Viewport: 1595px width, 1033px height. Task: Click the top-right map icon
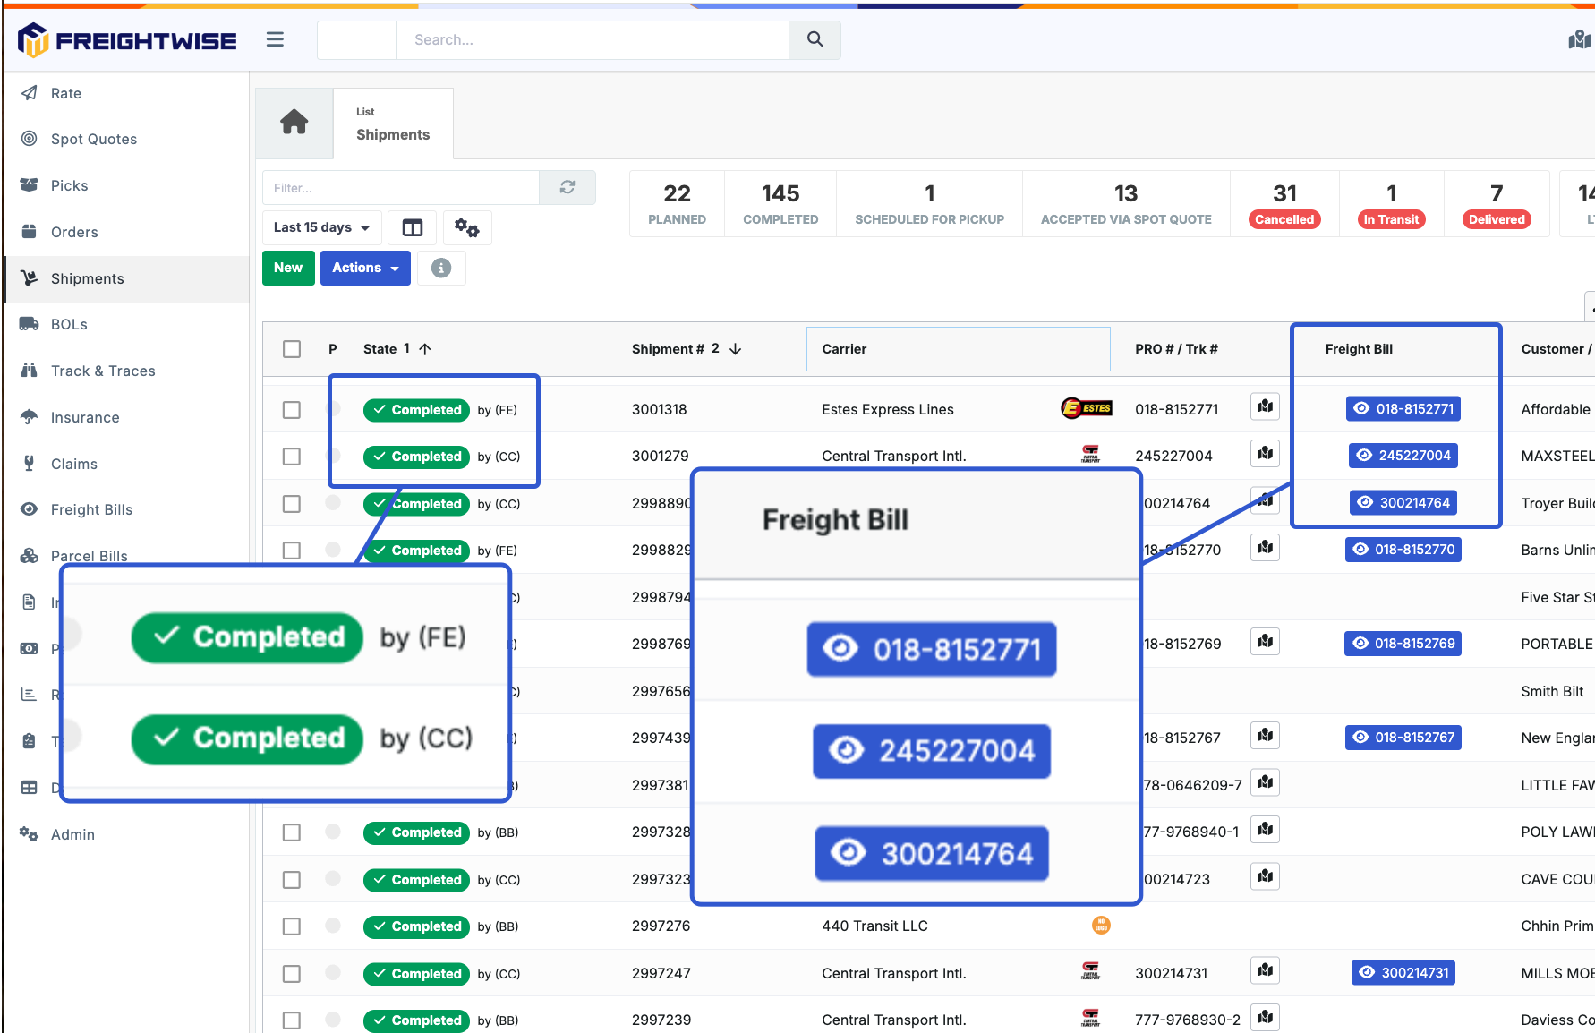coord(1579,39)
